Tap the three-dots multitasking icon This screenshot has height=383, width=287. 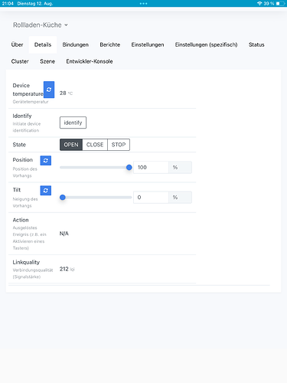(143, 4)
